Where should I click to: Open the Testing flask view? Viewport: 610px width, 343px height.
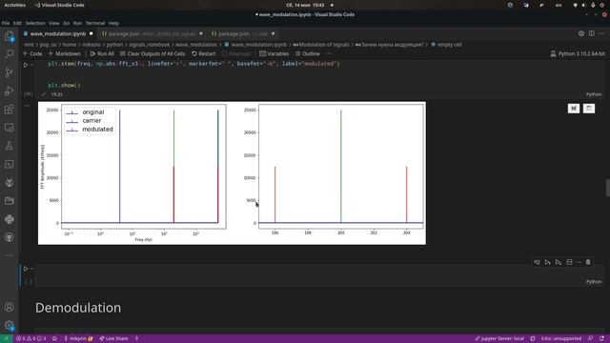(9, 146)
